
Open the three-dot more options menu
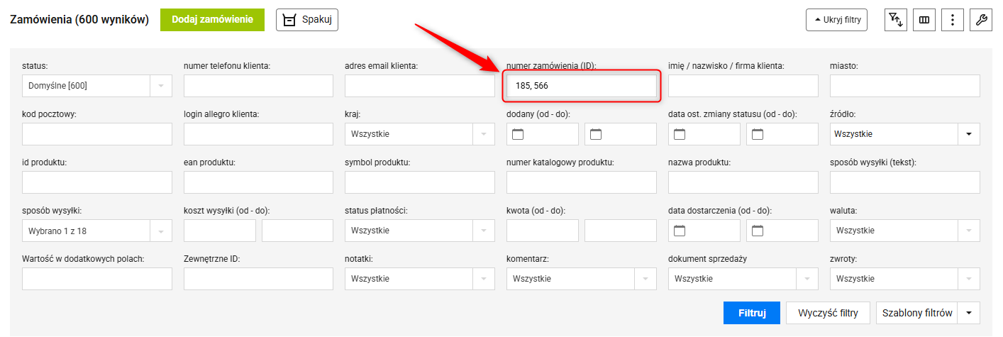pos(953,20)
